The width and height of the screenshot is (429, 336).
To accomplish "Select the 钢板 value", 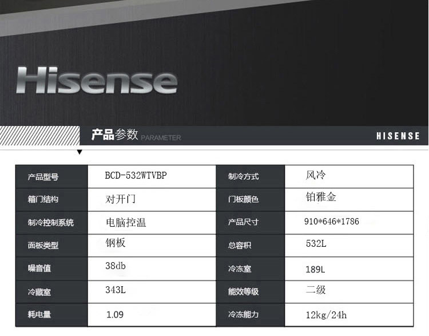I will [116, 243].
